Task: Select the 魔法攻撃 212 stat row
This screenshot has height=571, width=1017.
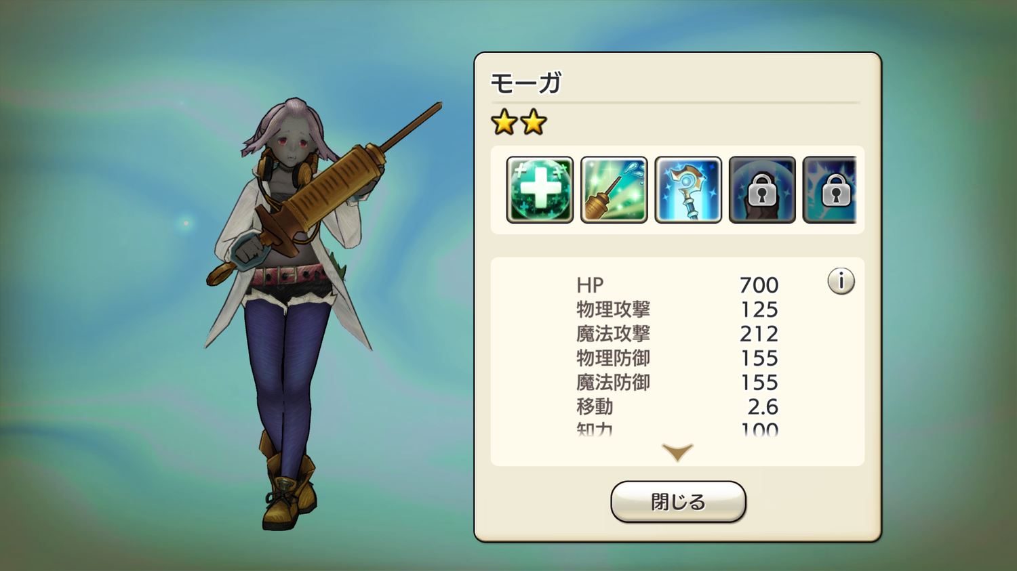Action: click(x=677, y=334)
